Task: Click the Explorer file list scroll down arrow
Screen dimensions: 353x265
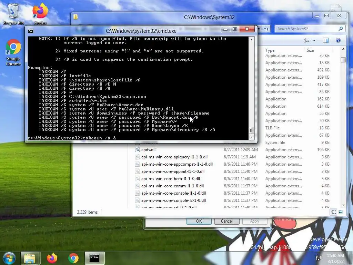Action: [343, 205]
